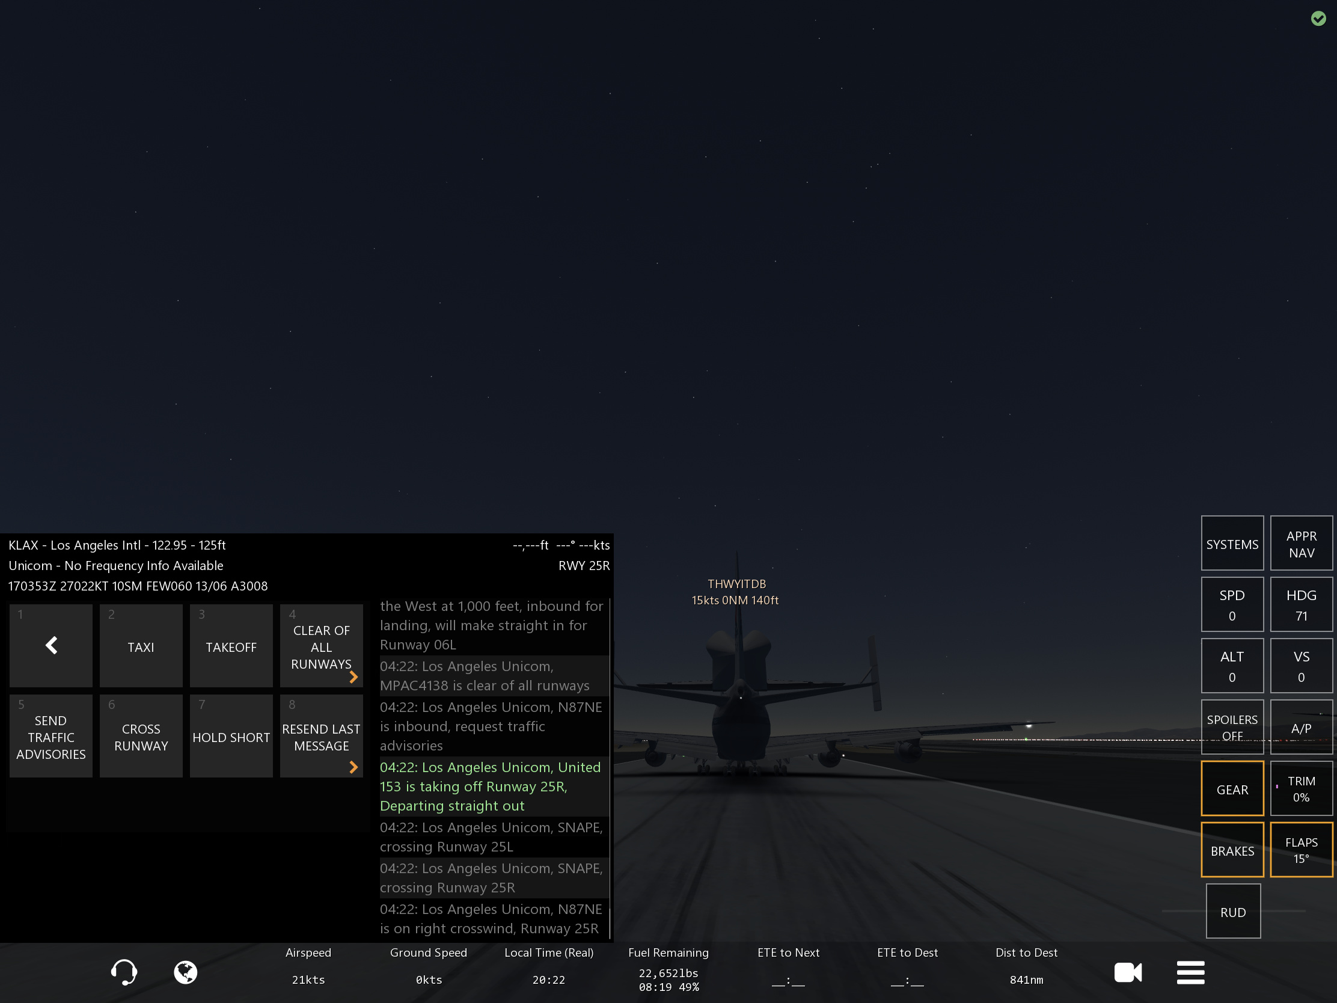The width and height of the screenshot is (1337, 1003).
Task: Toggle the landing GEAR
Action: point(1232,789)
